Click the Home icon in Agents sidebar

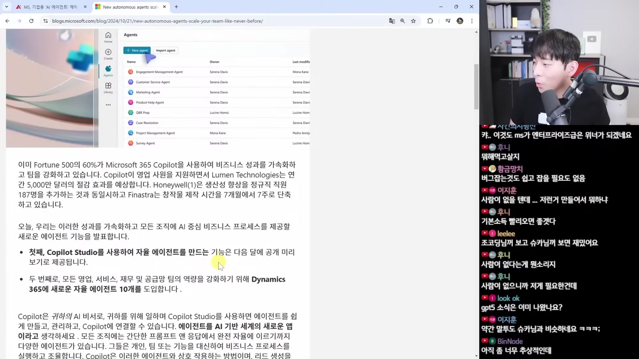pos(108,38)
